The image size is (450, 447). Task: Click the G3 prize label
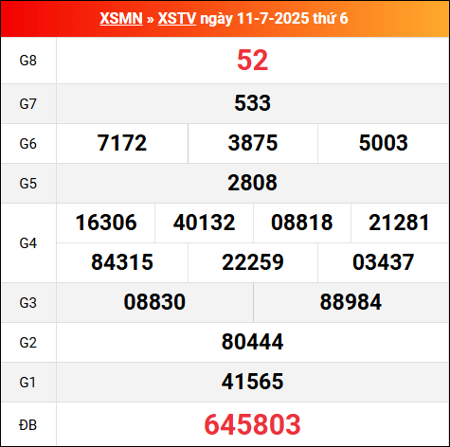(28, 303)
